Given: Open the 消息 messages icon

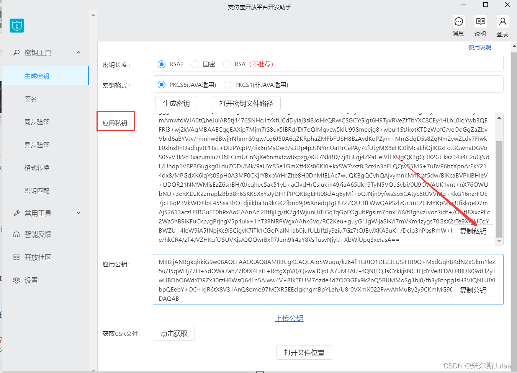Looking at the screenshot, I should click(x=458, y=21).
